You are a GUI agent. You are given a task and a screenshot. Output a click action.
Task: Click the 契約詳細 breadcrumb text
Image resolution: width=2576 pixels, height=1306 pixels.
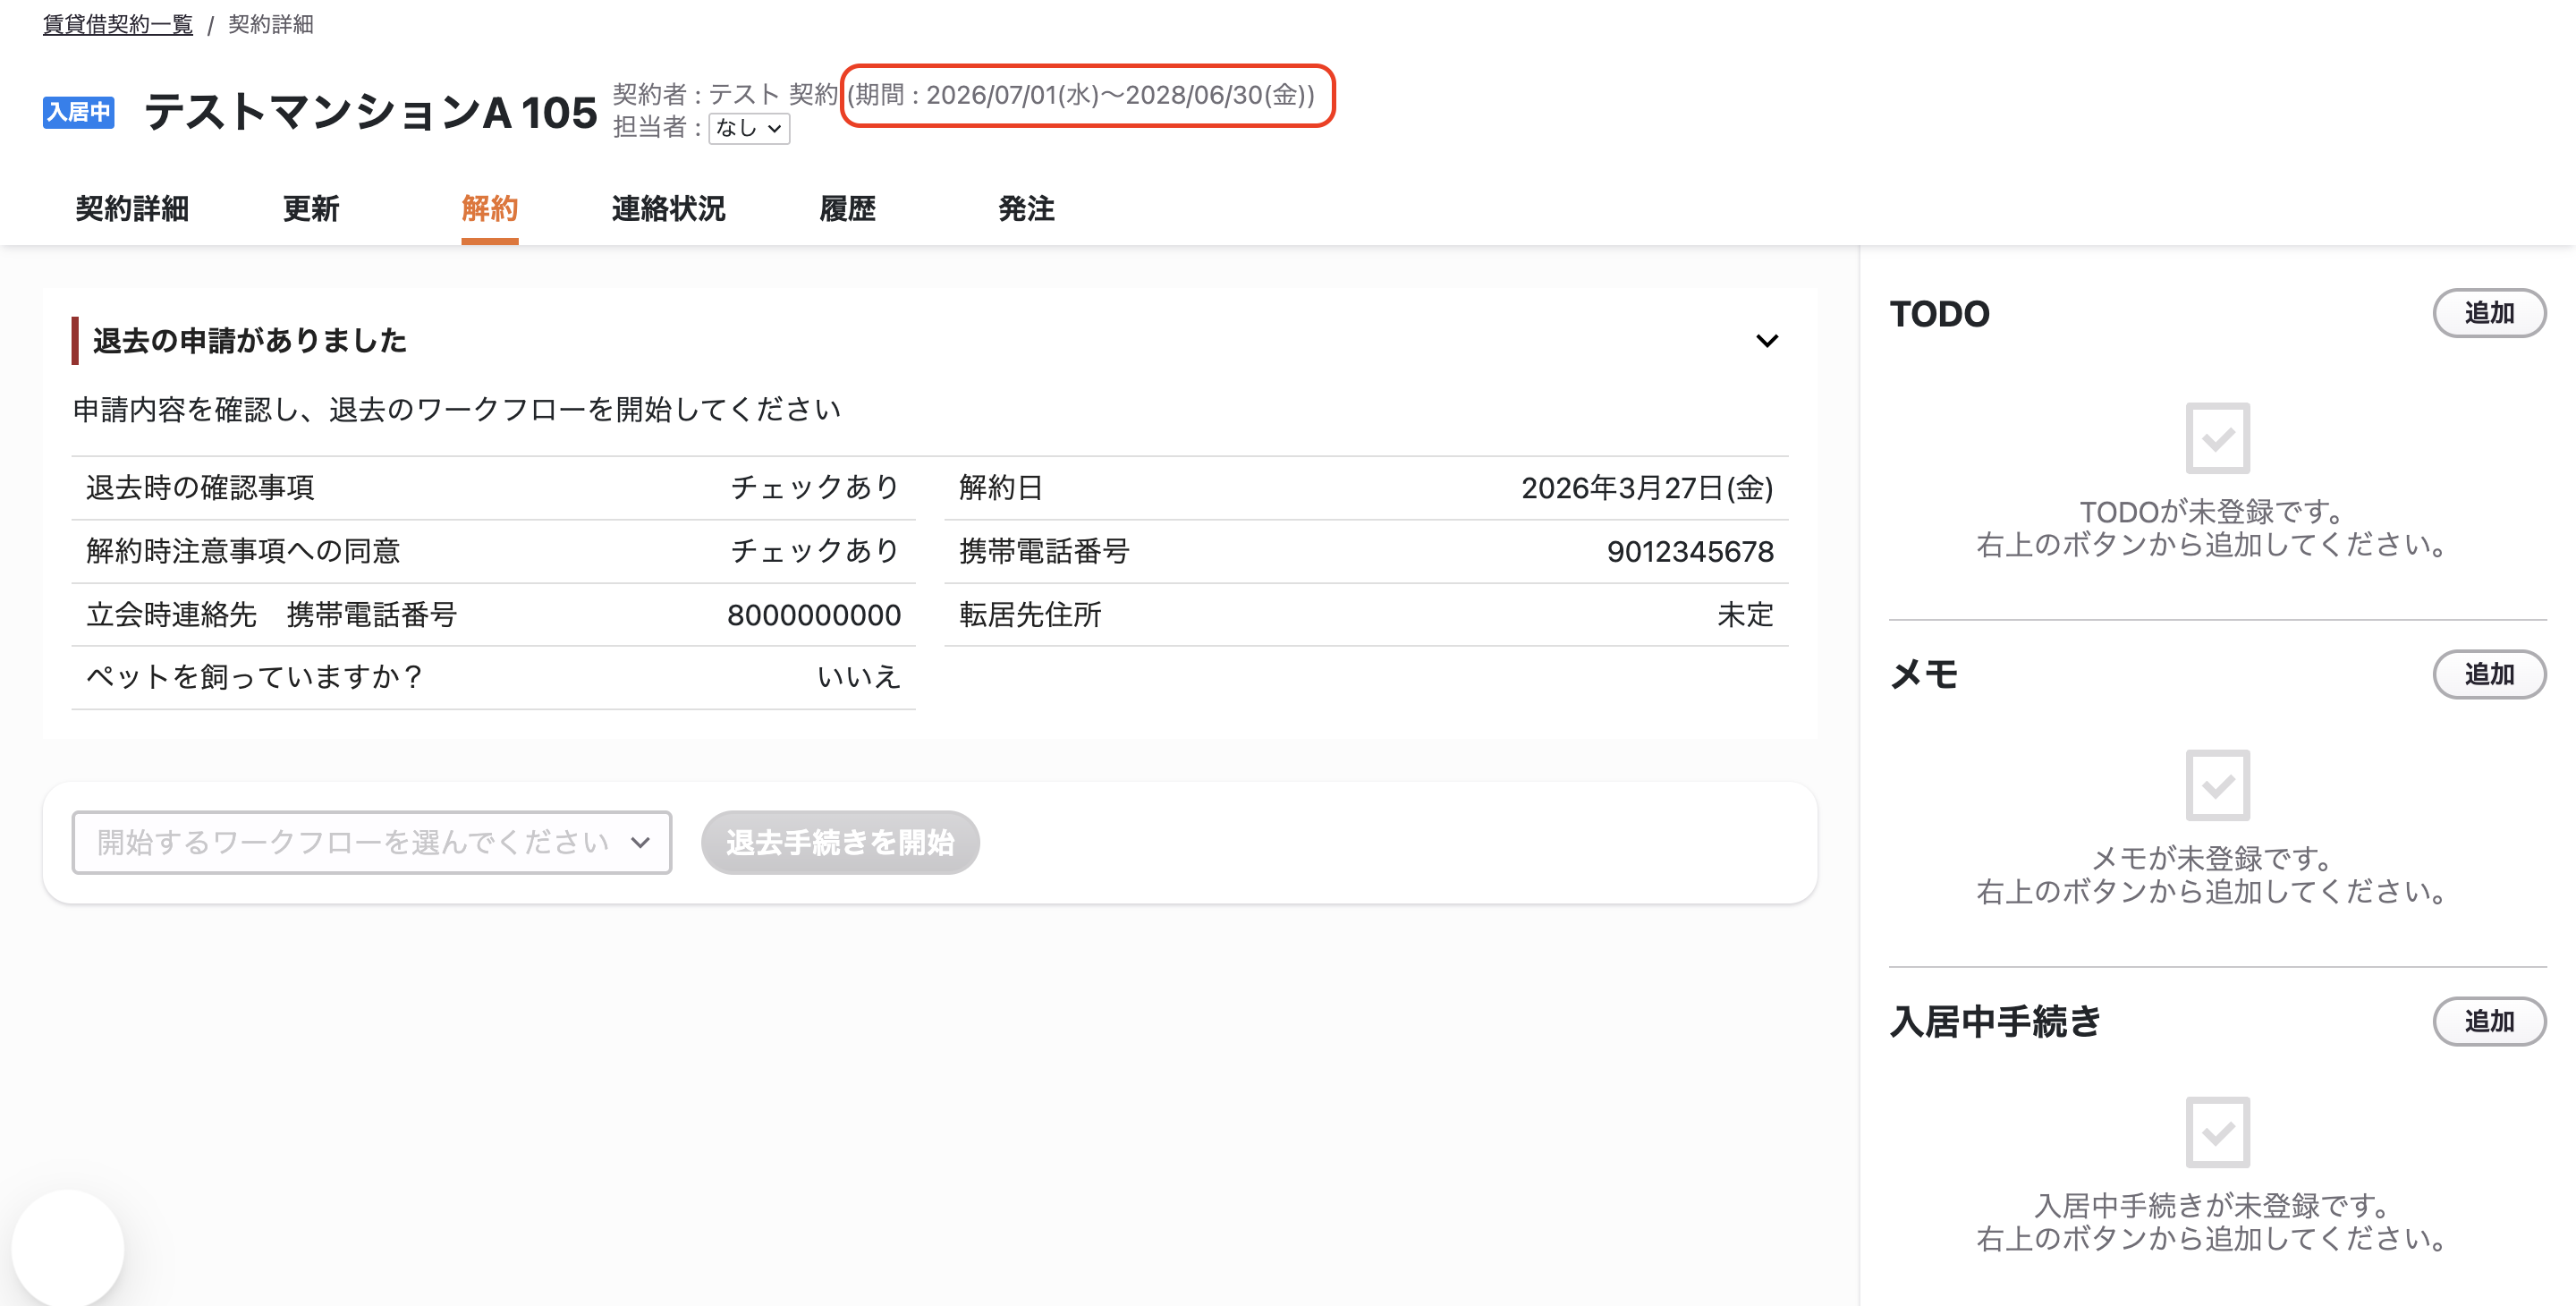(x=270, y=24)
